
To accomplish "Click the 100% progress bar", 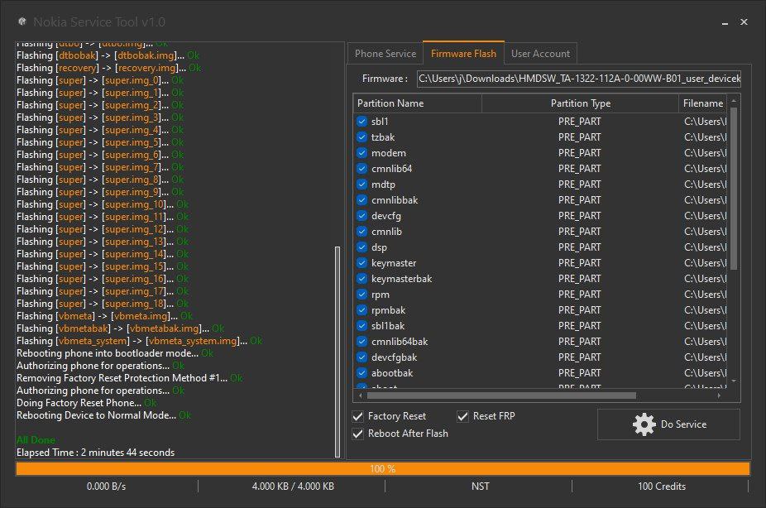I will click(383, 468).
